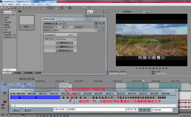Viewport: 191px width, 117px height.
Task: Click the Open browse button in GeniusCG
Action: click(x=64, y=43)
